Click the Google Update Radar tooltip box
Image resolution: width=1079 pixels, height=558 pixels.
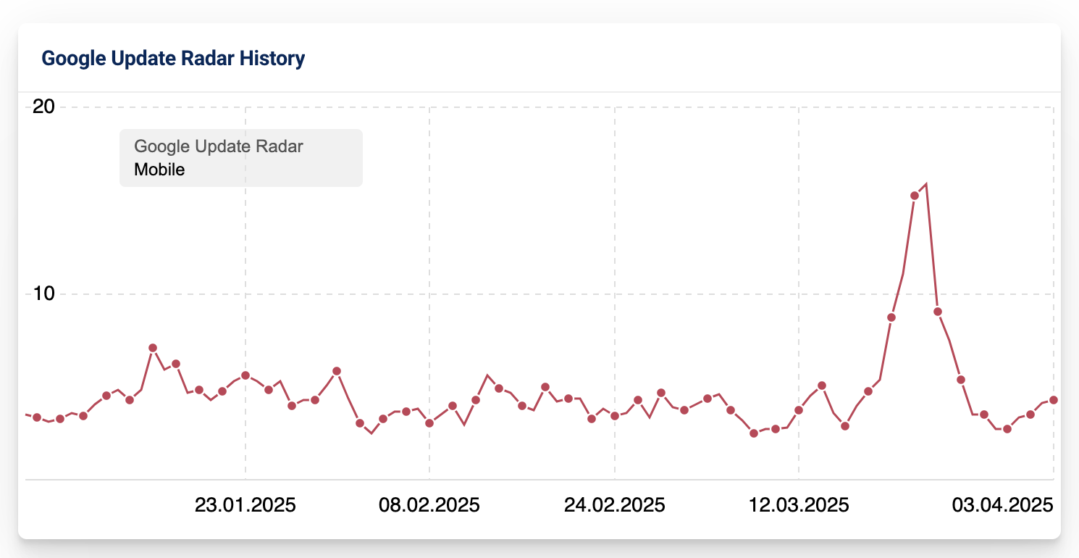(241, 158)
